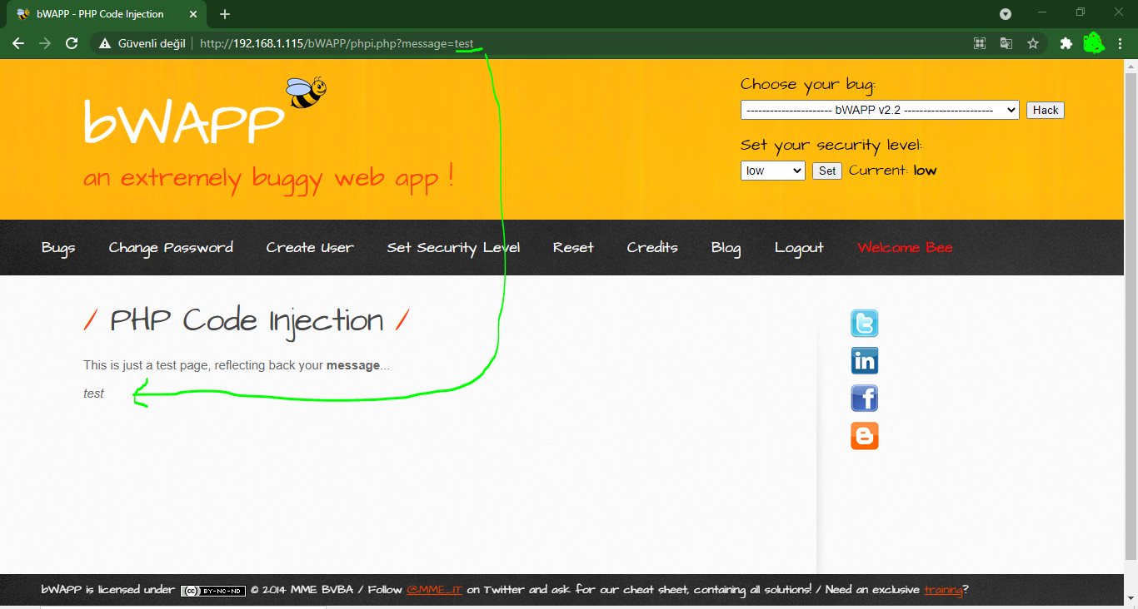1138x609 pixels.
Task: Open the Bugs menu item
Action: tap(58, 248)
